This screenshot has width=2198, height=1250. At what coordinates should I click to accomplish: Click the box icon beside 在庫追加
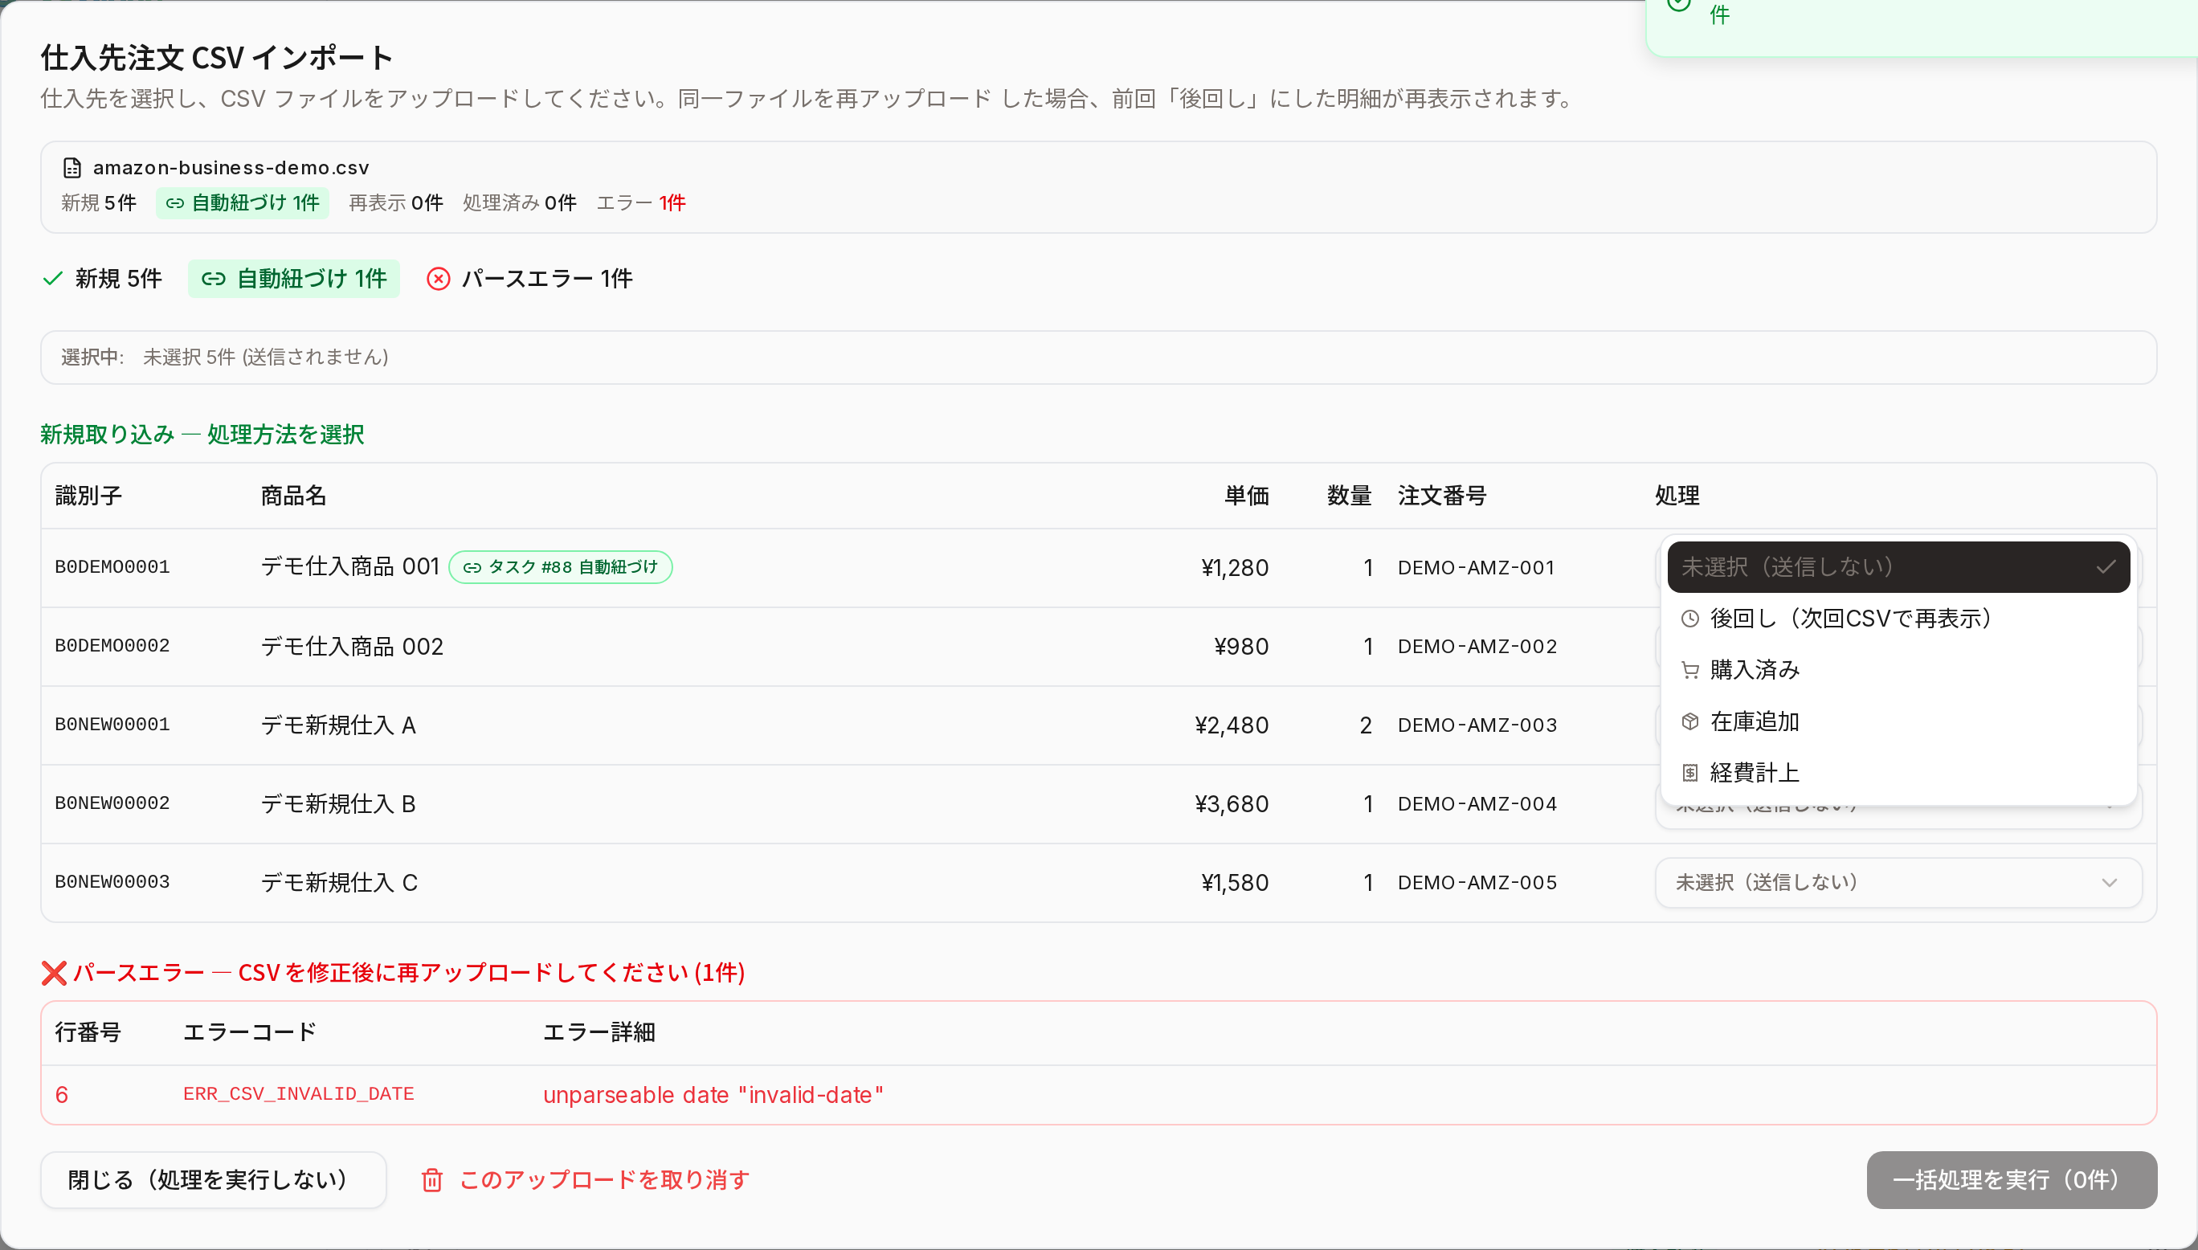tap(1690, 722)
